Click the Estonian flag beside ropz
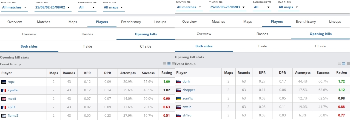The image size is (350, 120). tap(4, 81)
